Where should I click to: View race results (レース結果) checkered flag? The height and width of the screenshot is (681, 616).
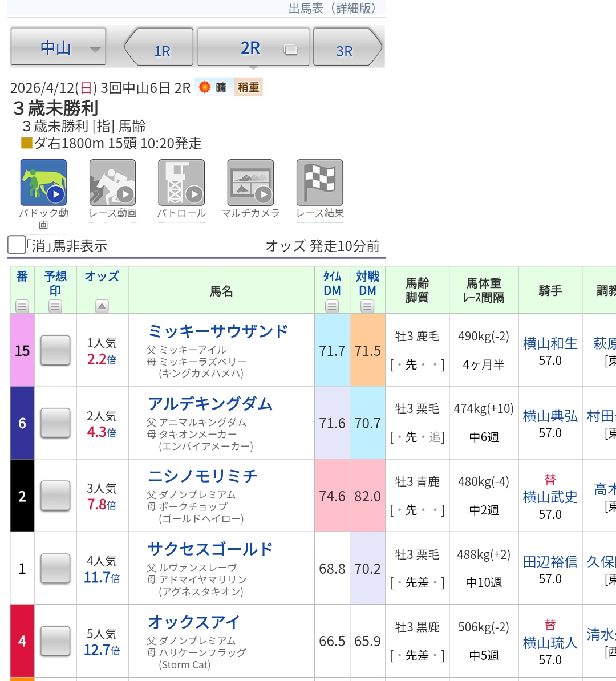point(319,183)
